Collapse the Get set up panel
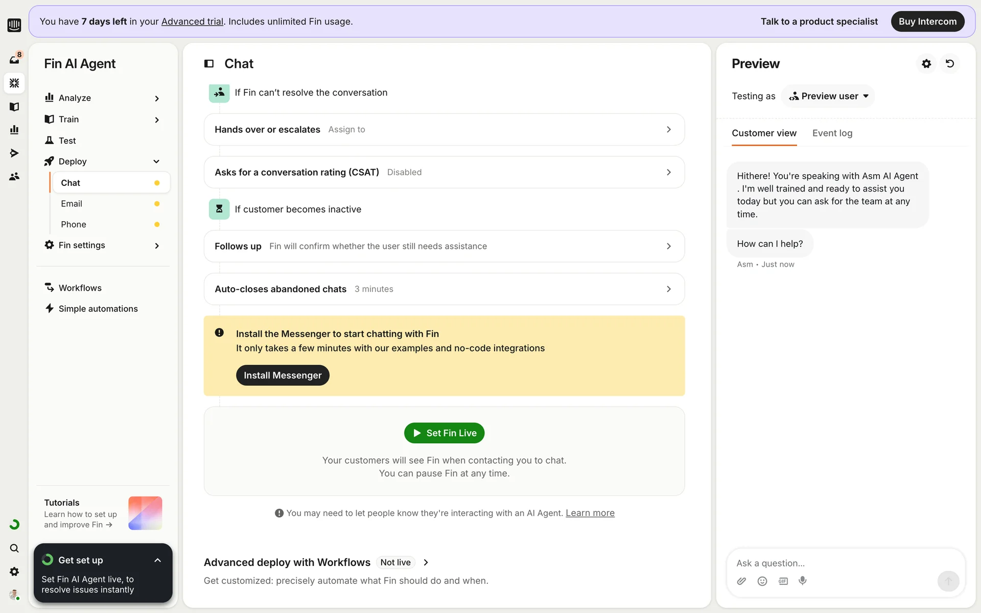 (x=157, y=560)
